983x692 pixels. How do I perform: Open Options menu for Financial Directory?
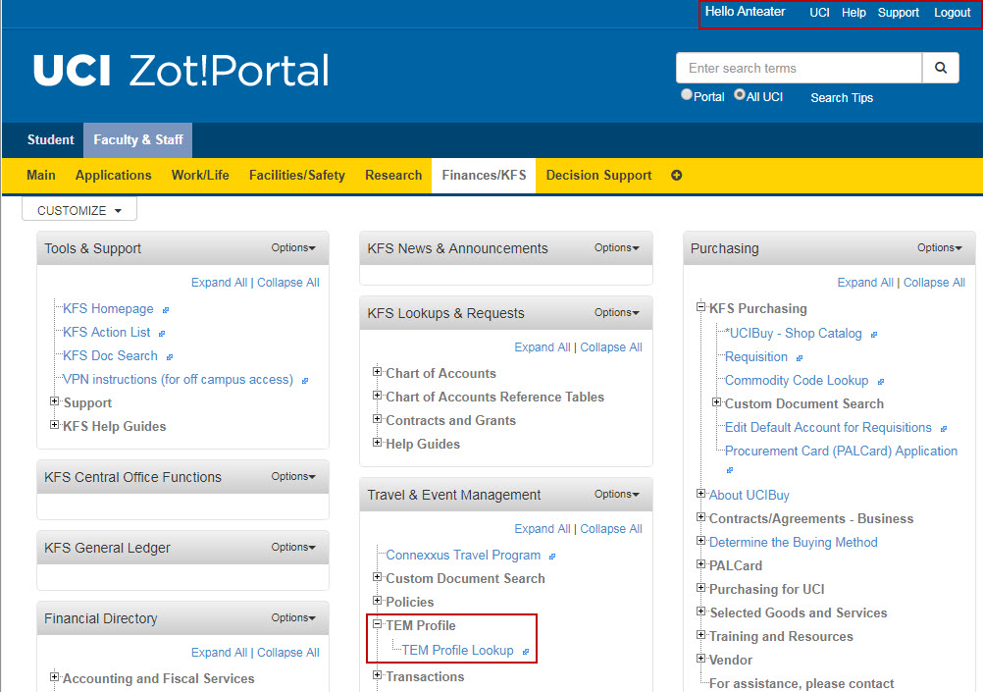pyautogui.click(x=293, y=618)
